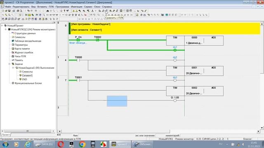Viewport: 264px width, 148px height.
Task: Open the Справка menu
Action: (107, 7)
